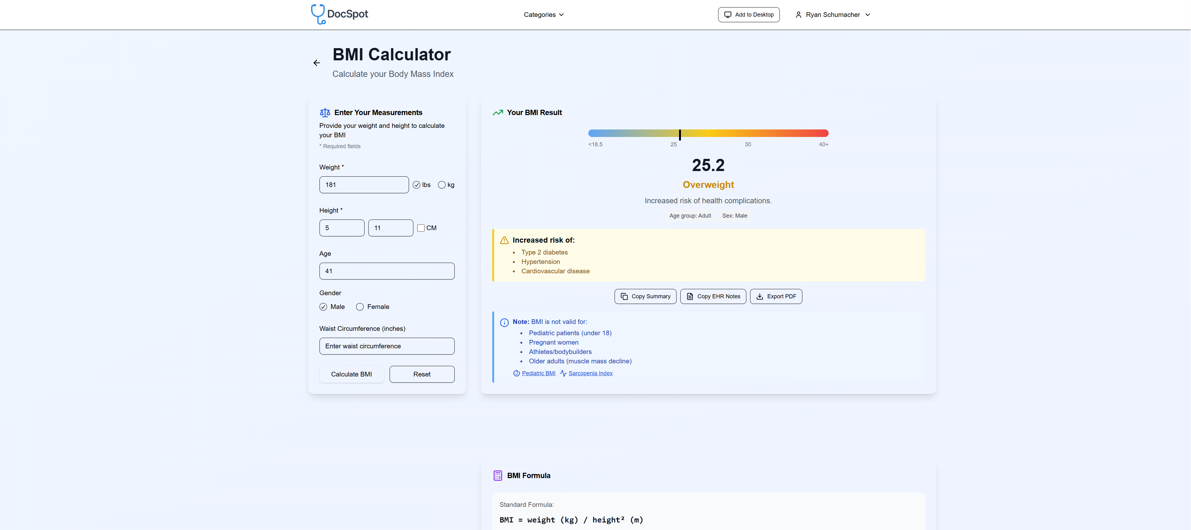Select lbs weight unit

click(417, 185)
